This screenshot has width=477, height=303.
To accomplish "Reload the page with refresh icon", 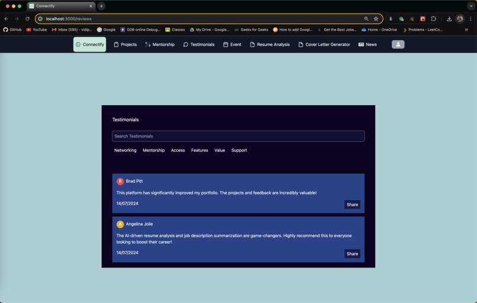I will 27,19.
